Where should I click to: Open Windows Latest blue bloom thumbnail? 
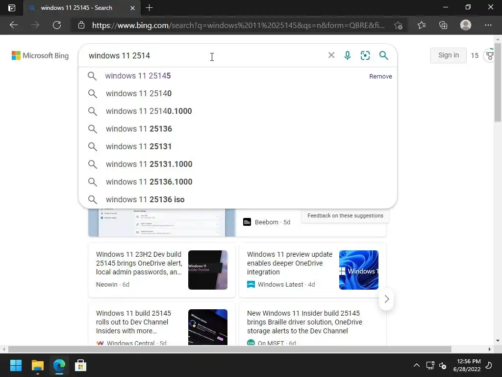point(358,270)
